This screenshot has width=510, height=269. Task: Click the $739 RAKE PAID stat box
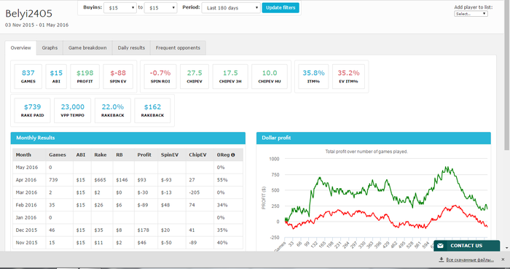pos(33,111)
